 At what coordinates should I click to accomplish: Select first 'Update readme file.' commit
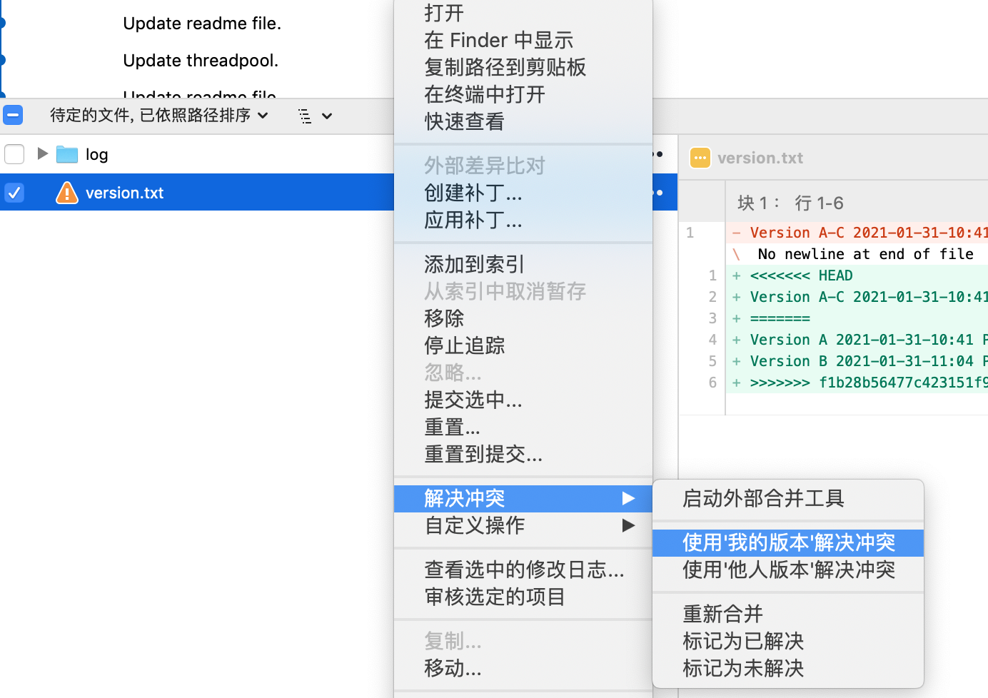(x=202, y=24)
